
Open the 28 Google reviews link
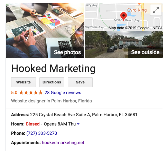click(63, 93)
